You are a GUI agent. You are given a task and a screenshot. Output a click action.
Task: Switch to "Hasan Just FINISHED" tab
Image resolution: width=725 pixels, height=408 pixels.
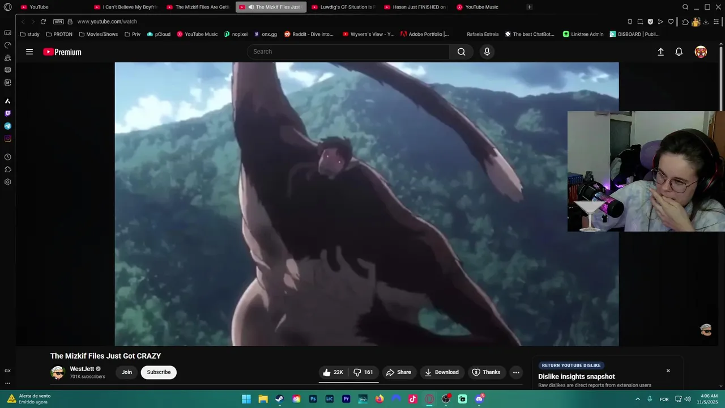point(416,7)
